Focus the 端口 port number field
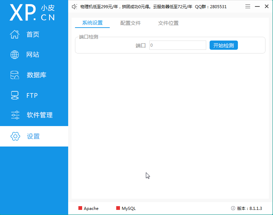 tap(178, 45)
